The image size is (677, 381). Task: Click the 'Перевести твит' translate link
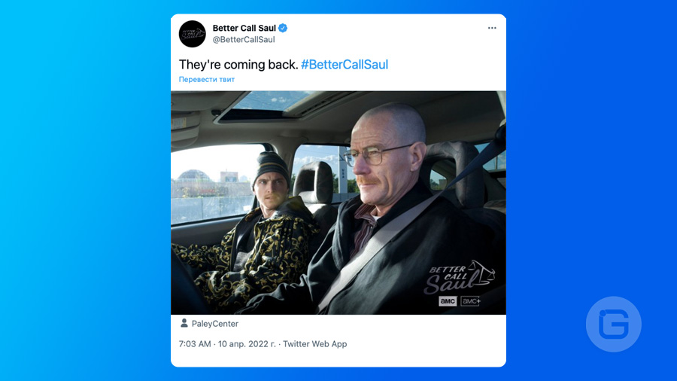tap(207, 80)
